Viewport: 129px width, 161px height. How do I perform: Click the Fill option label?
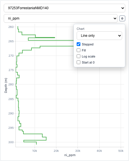(84, 50)
